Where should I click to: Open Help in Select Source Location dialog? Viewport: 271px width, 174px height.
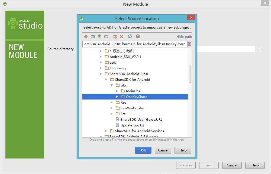[183, 150]
